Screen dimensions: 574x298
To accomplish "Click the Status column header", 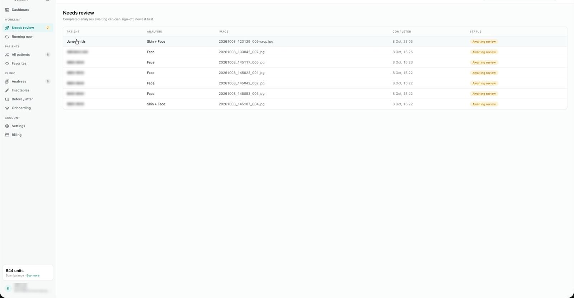I will pyautogui.click(x=476, y=32).
